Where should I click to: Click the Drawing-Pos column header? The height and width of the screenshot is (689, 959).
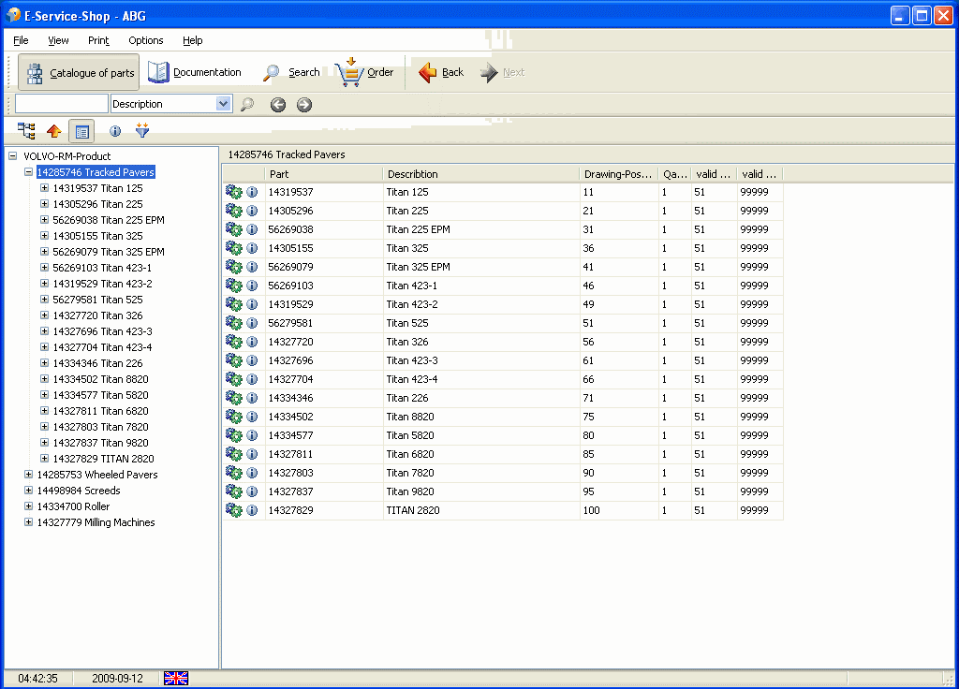(x=619, y=174)
